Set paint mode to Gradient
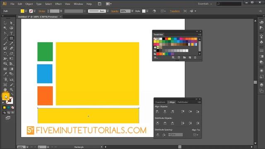This screenshot has width=265, height=149. [x=8, y=108]
